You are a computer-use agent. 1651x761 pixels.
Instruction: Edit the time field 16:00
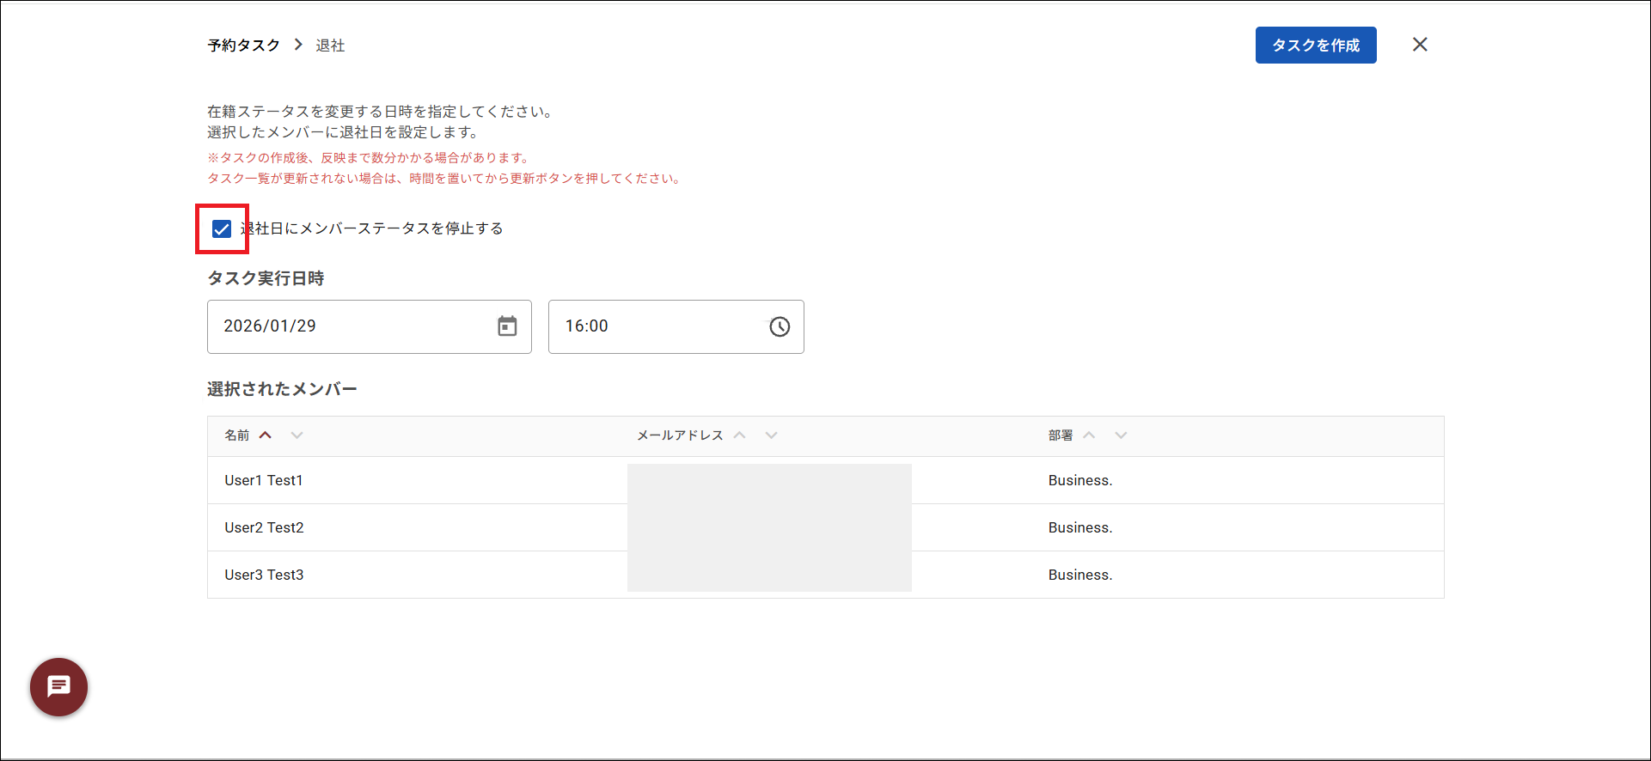676,326
